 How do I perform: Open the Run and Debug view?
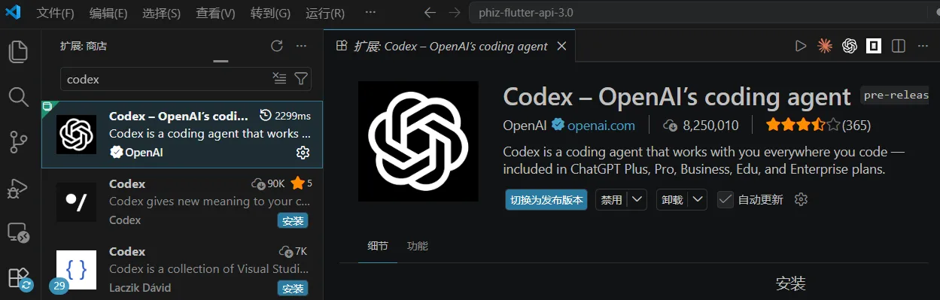(19, 187)
